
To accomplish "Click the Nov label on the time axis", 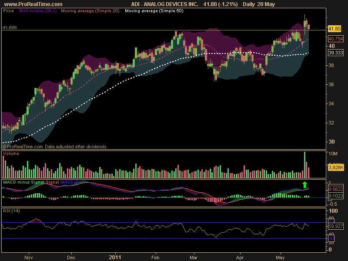I will tap(28, 258).
